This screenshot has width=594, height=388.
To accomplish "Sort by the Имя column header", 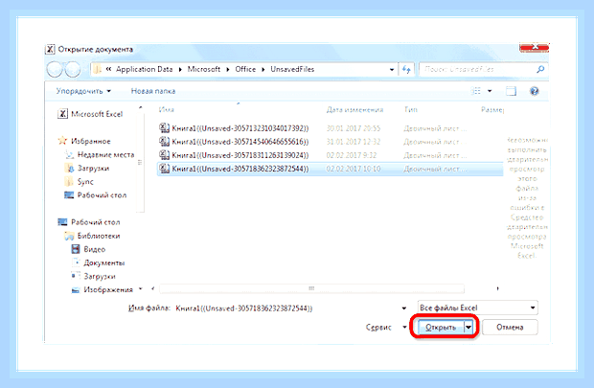I will tap(167, 110).
